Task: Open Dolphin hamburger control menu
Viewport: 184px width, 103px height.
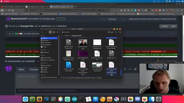Action: [120, 32]
